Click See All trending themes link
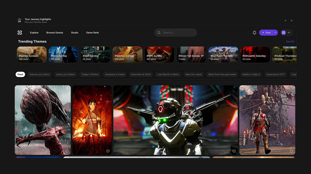Viewport: 311px width, 174px height. pyautogui.click(x=290, y=42)
